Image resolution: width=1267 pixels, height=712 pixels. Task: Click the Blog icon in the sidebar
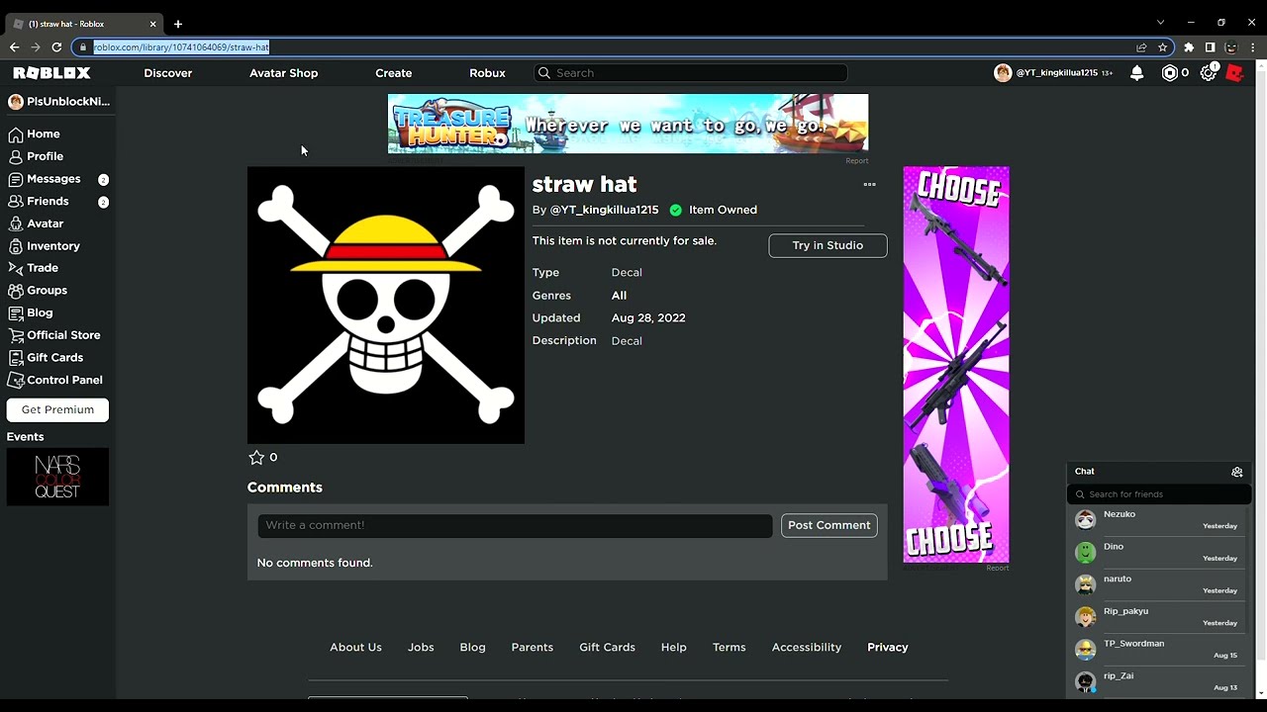point(16,312)
